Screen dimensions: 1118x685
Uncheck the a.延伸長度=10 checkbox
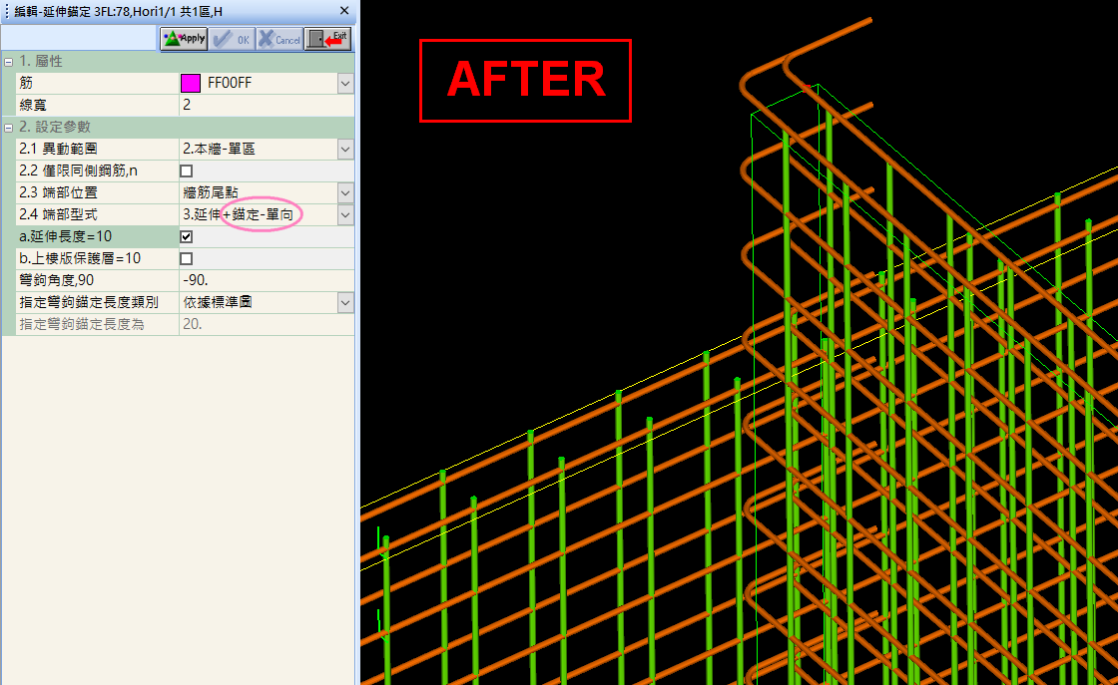click(x=186, y=236)
